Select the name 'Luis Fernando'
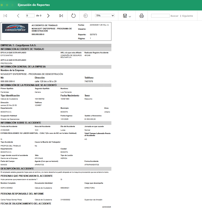Viewport: 202px width, 210px height. tap(66, 92)
